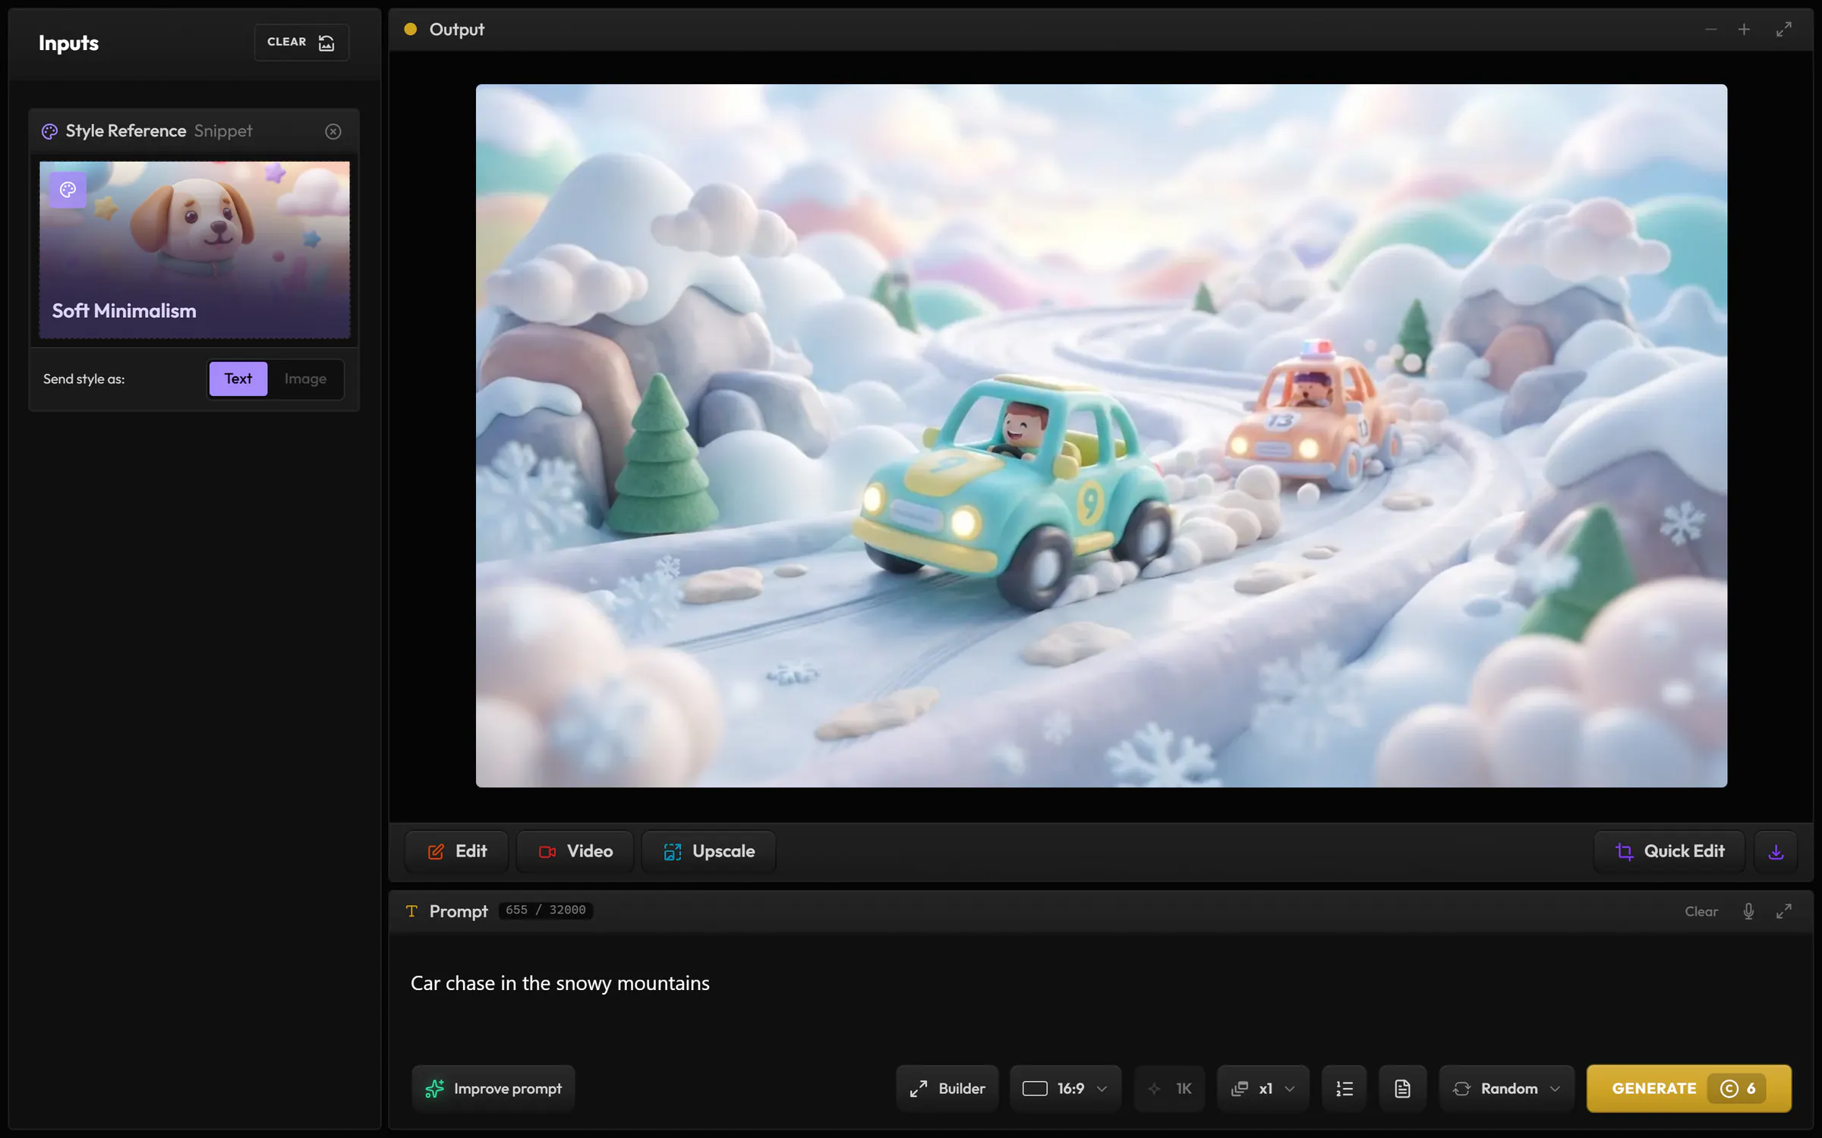The width and height of the screenshot is (1822, 1138).
Task: Open the x1 image count dropdown
Action: tap(1263, 1089)
